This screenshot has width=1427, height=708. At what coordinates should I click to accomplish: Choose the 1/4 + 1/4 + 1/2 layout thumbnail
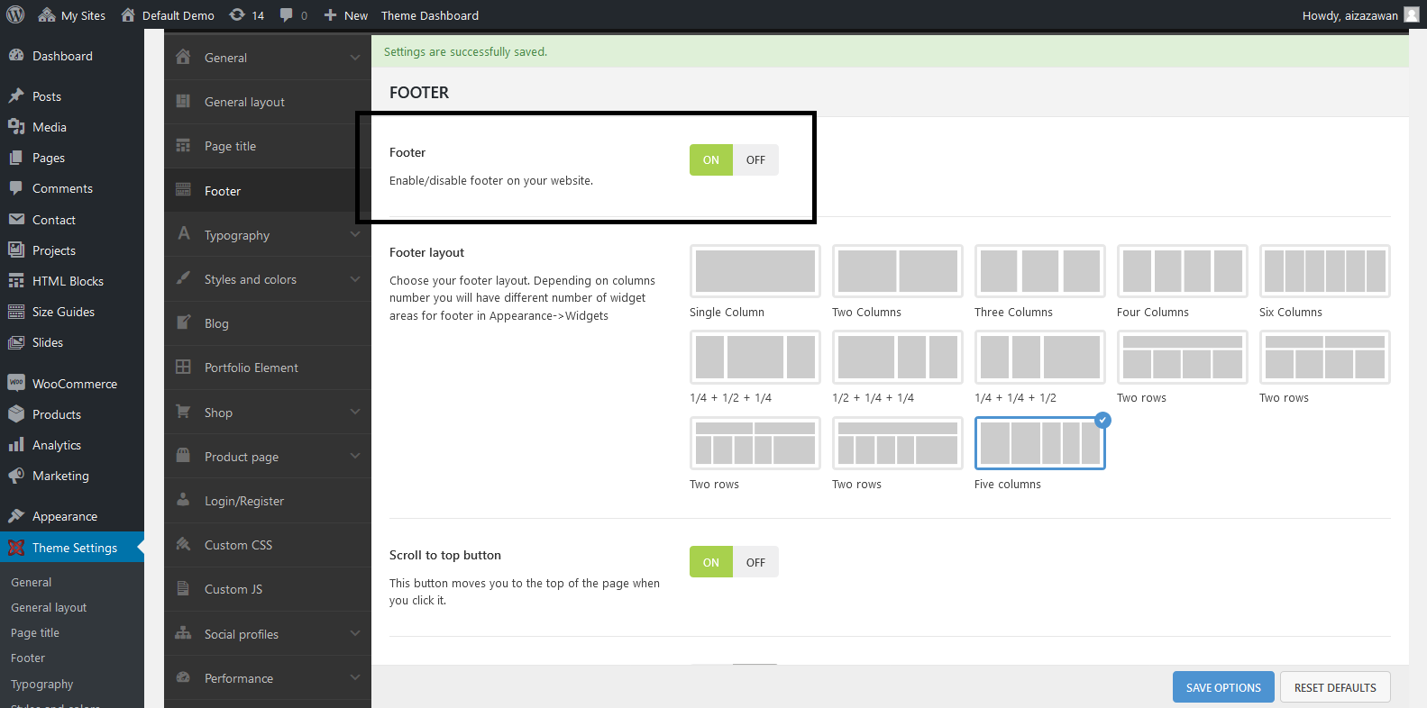(x=1040, y=357)
